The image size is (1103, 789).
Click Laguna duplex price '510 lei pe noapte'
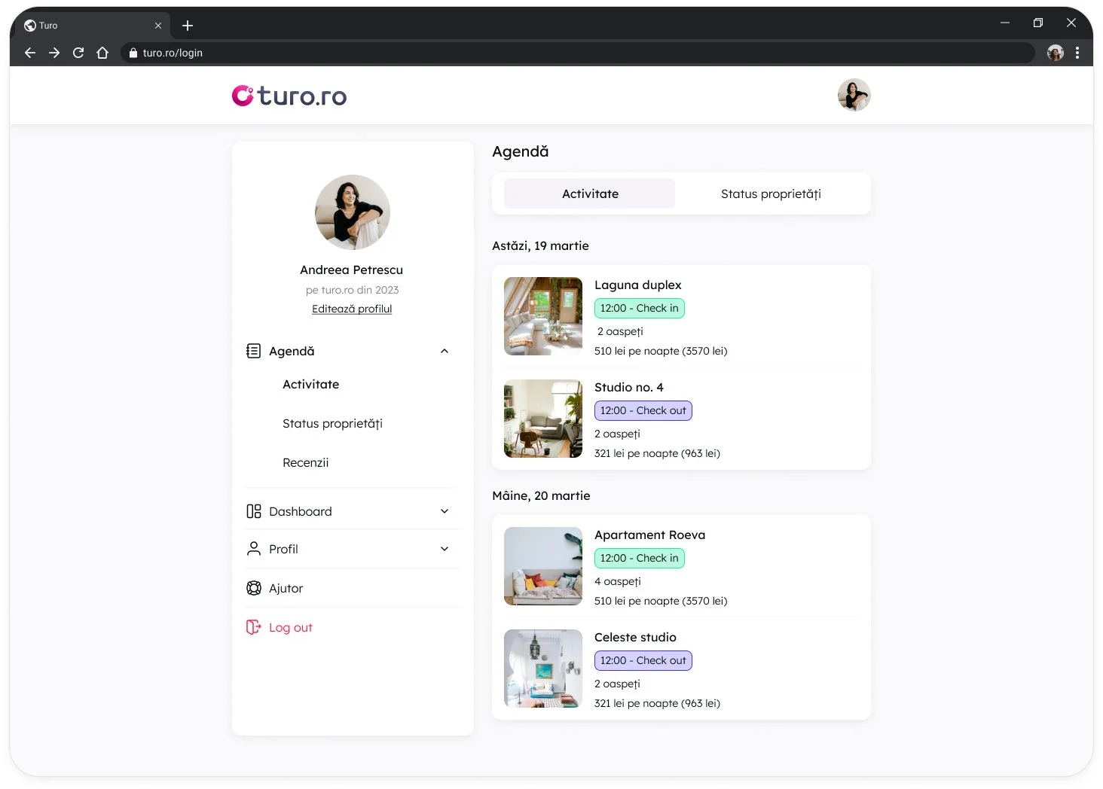click(661, 351)
